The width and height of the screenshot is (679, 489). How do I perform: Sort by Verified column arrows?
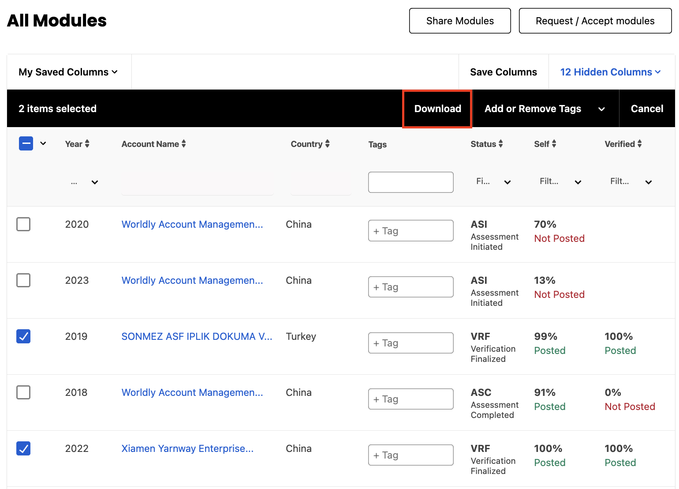[639, 144]
